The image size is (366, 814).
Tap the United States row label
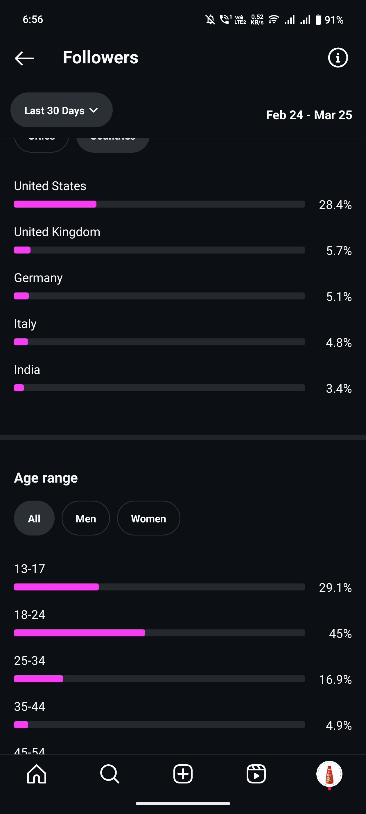pos(50,186)
